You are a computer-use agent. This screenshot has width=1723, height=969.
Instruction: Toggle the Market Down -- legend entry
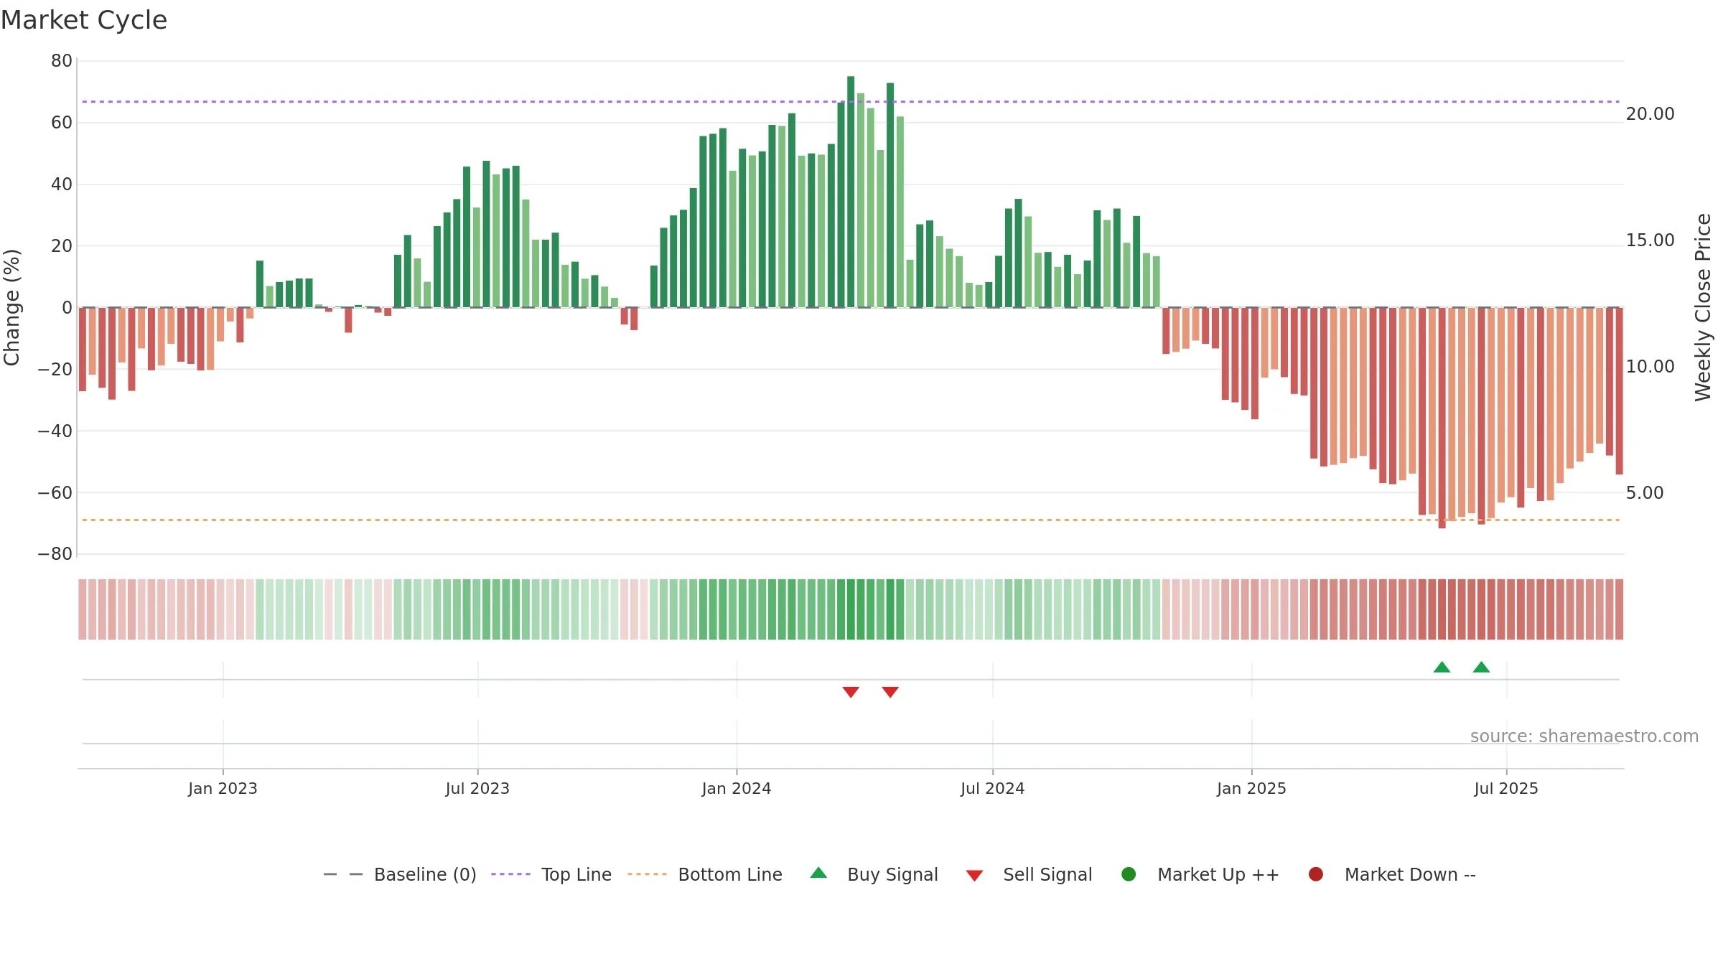pyautogui.click(x=1392, y=874)
